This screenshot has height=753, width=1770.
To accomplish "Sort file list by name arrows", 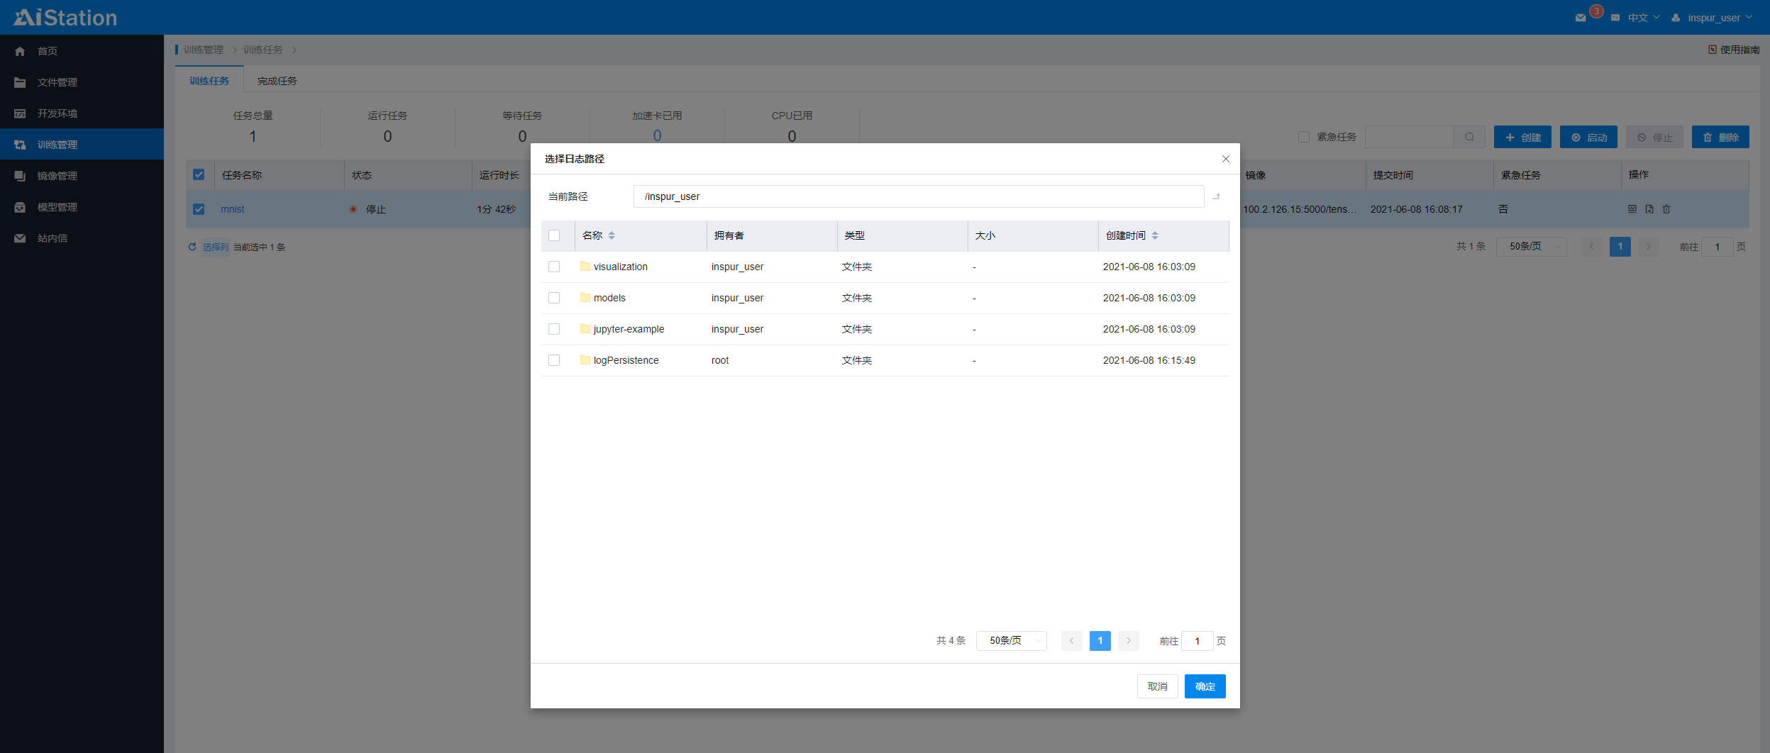I will click(x=612, y=235).
